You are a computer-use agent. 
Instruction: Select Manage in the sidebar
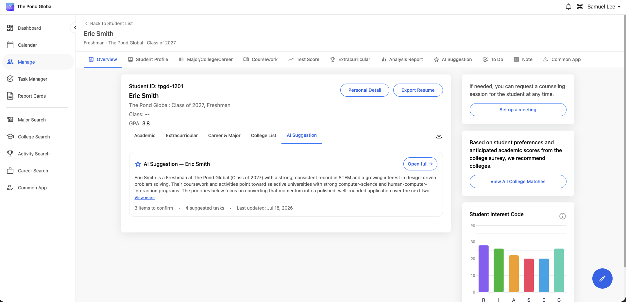tap(38, 62)
